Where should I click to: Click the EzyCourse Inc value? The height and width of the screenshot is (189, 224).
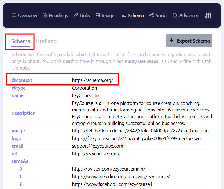point(86,95)
